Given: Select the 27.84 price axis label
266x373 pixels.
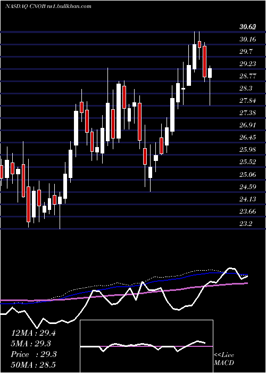Looking at the screenshot, I should [x=248, y=101].
